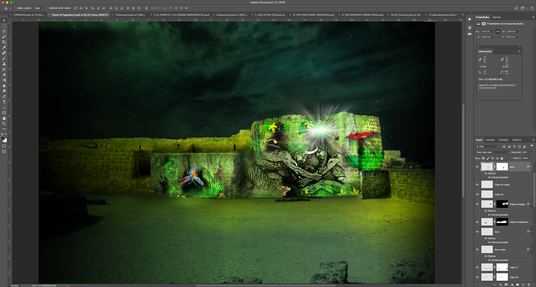Select the Zoom tool
The width and height of the screenshot is (536, 287).
4,123
